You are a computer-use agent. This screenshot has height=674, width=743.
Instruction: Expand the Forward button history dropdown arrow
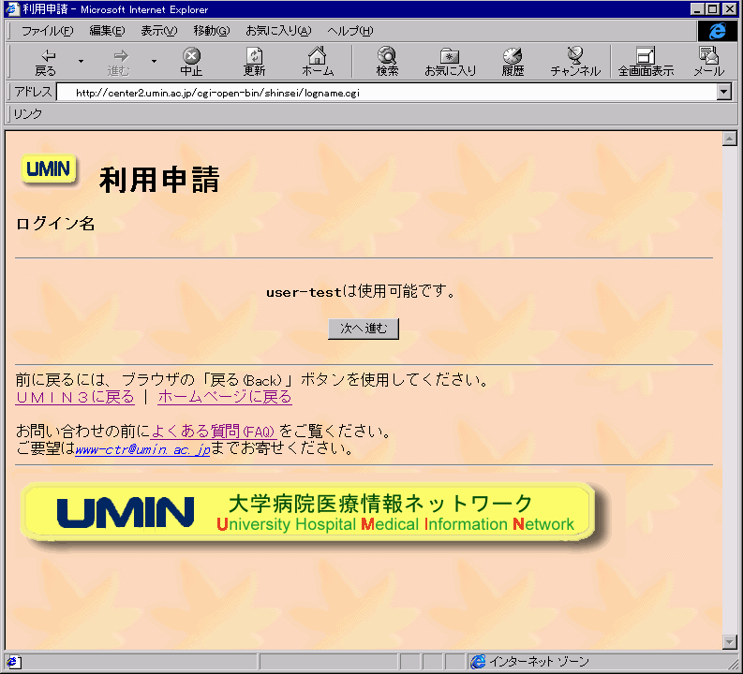point(154,62)
